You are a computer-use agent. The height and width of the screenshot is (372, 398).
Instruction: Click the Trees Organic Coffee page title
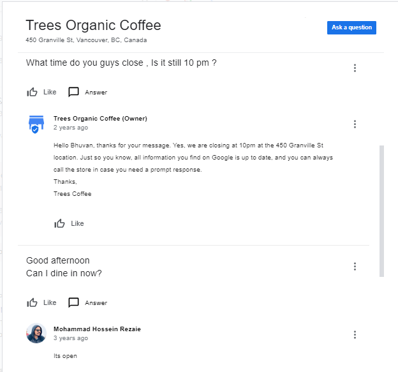coord(93,25)
